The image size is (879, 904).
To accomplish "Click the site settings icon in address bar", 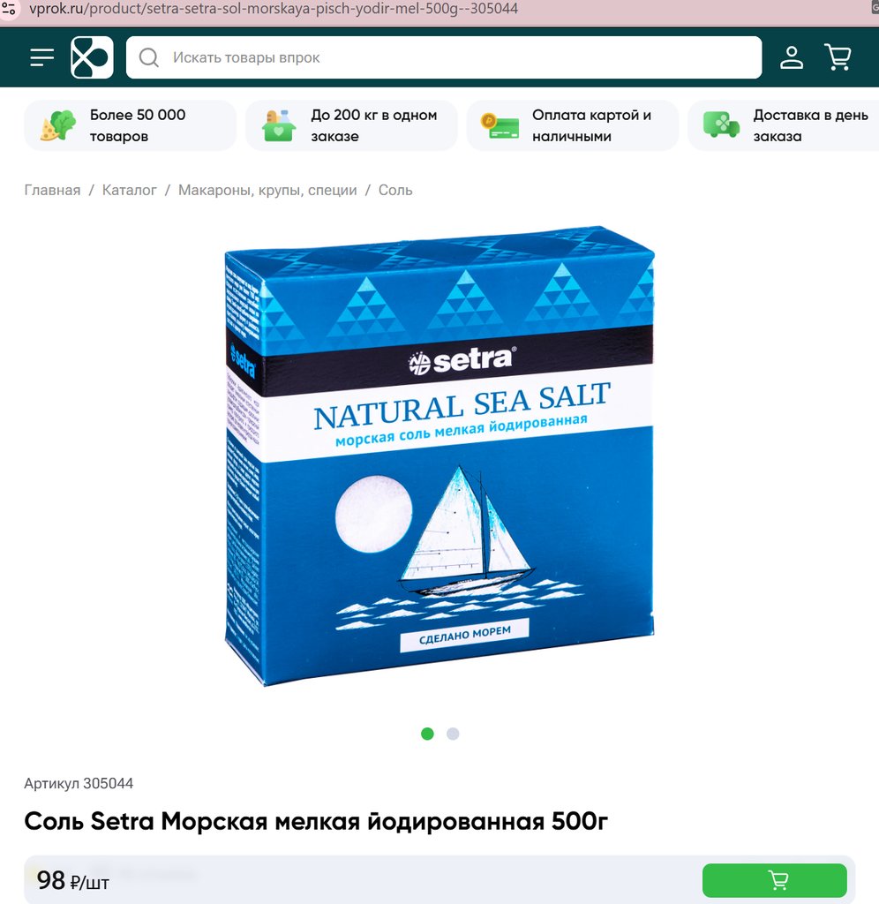I will [x=9, y=9].
